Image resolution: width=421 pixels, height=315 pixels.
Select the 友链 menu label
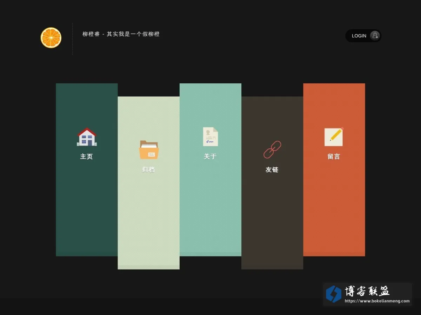[272, 170]
